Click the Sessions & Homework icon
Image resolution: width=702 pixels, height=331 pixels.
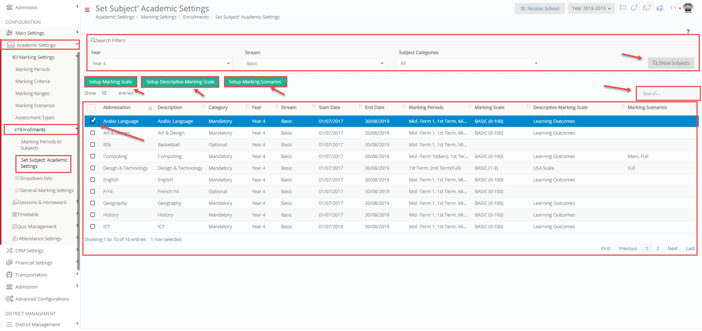[15, 202]
